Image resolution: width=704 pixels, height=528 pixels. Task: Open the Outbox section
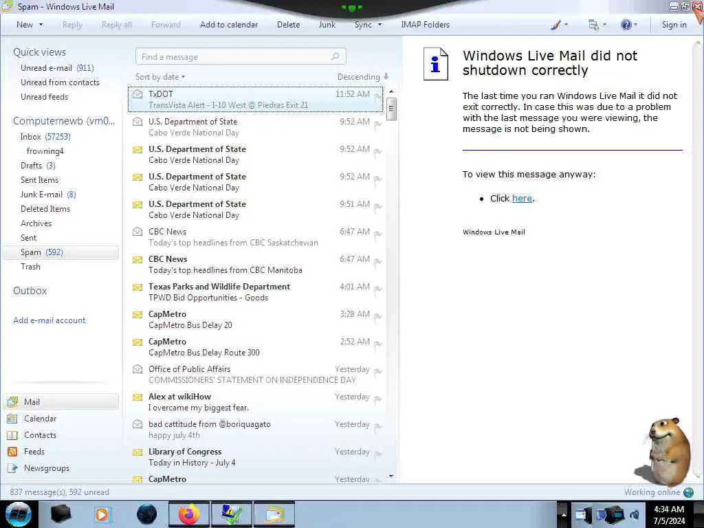click(30, 291)
